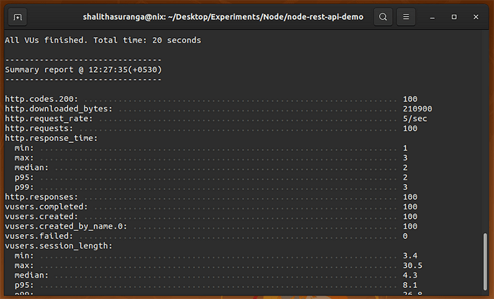Minimize the terminal window
The height and width of the screenshot is (299, 494).
(432, 17)
